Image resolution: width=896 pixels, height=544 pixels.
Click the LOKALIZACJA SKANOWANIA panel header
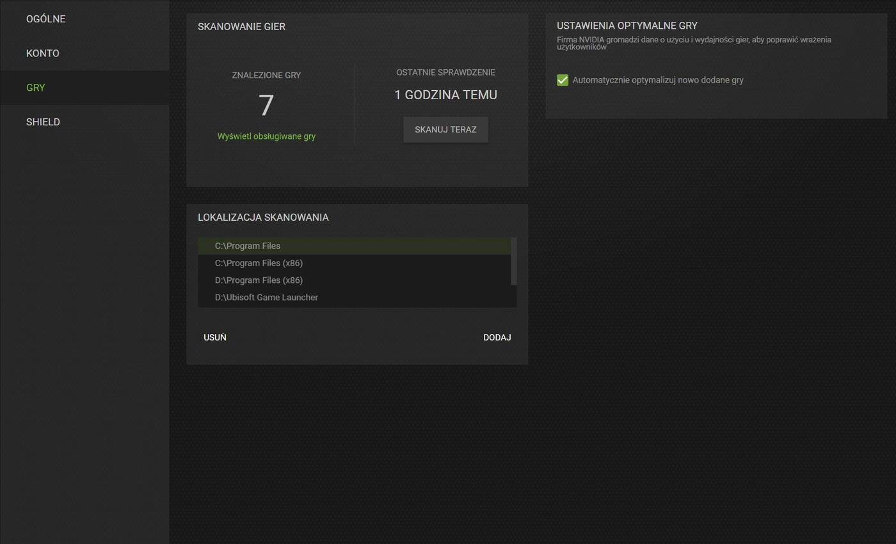tap(263, 217)
